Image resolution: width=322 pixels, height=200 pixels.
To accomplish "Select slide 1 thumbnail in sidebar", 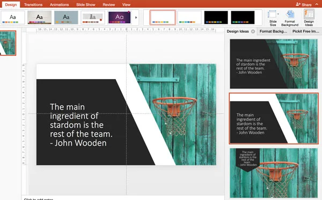I will click(x=8, y=43).
